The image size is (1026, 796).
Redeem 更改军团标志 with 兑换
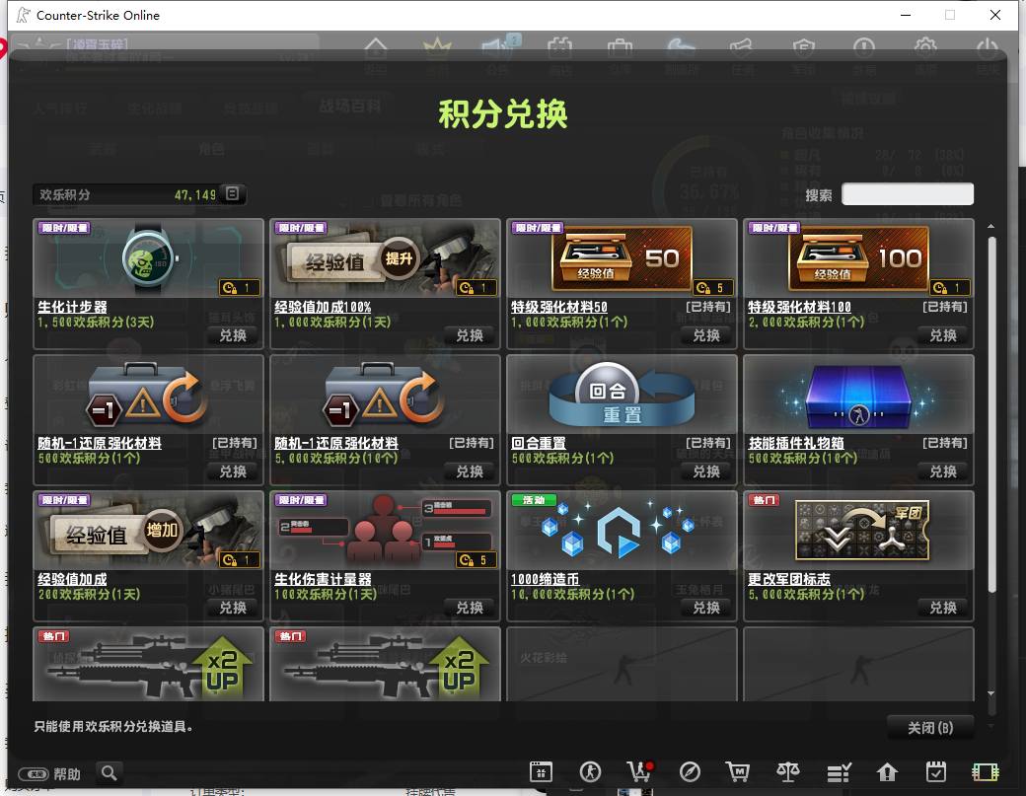[943, 608]
